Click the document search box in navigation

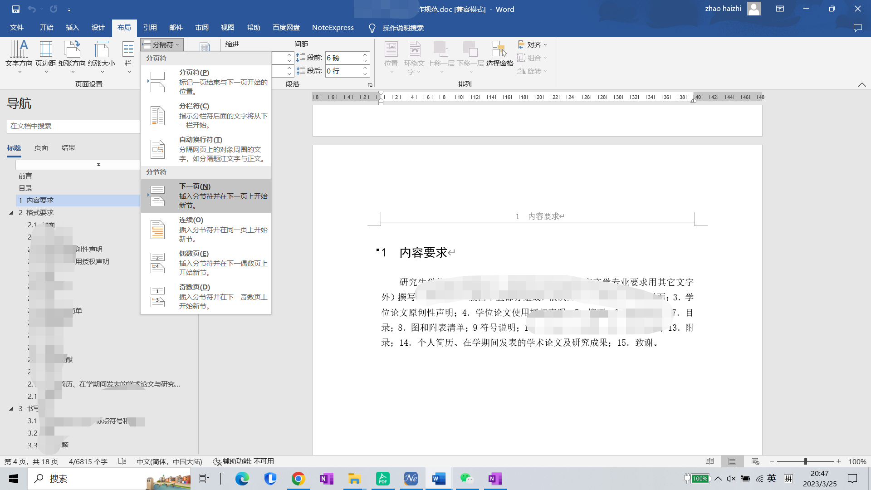[x=73, y=126]
